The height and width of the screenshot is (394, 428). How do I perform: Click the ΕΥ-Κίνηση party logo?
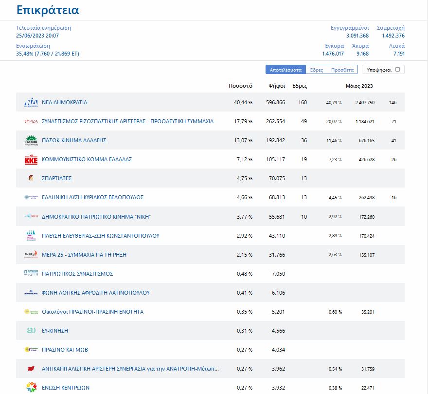point(31,331)
